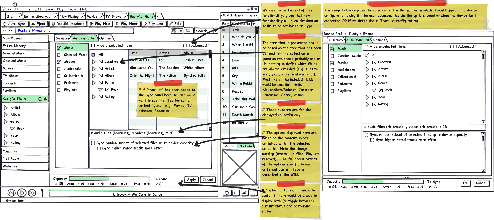
Task: Open the Tools menu
Action: click(x=72, y=9)
